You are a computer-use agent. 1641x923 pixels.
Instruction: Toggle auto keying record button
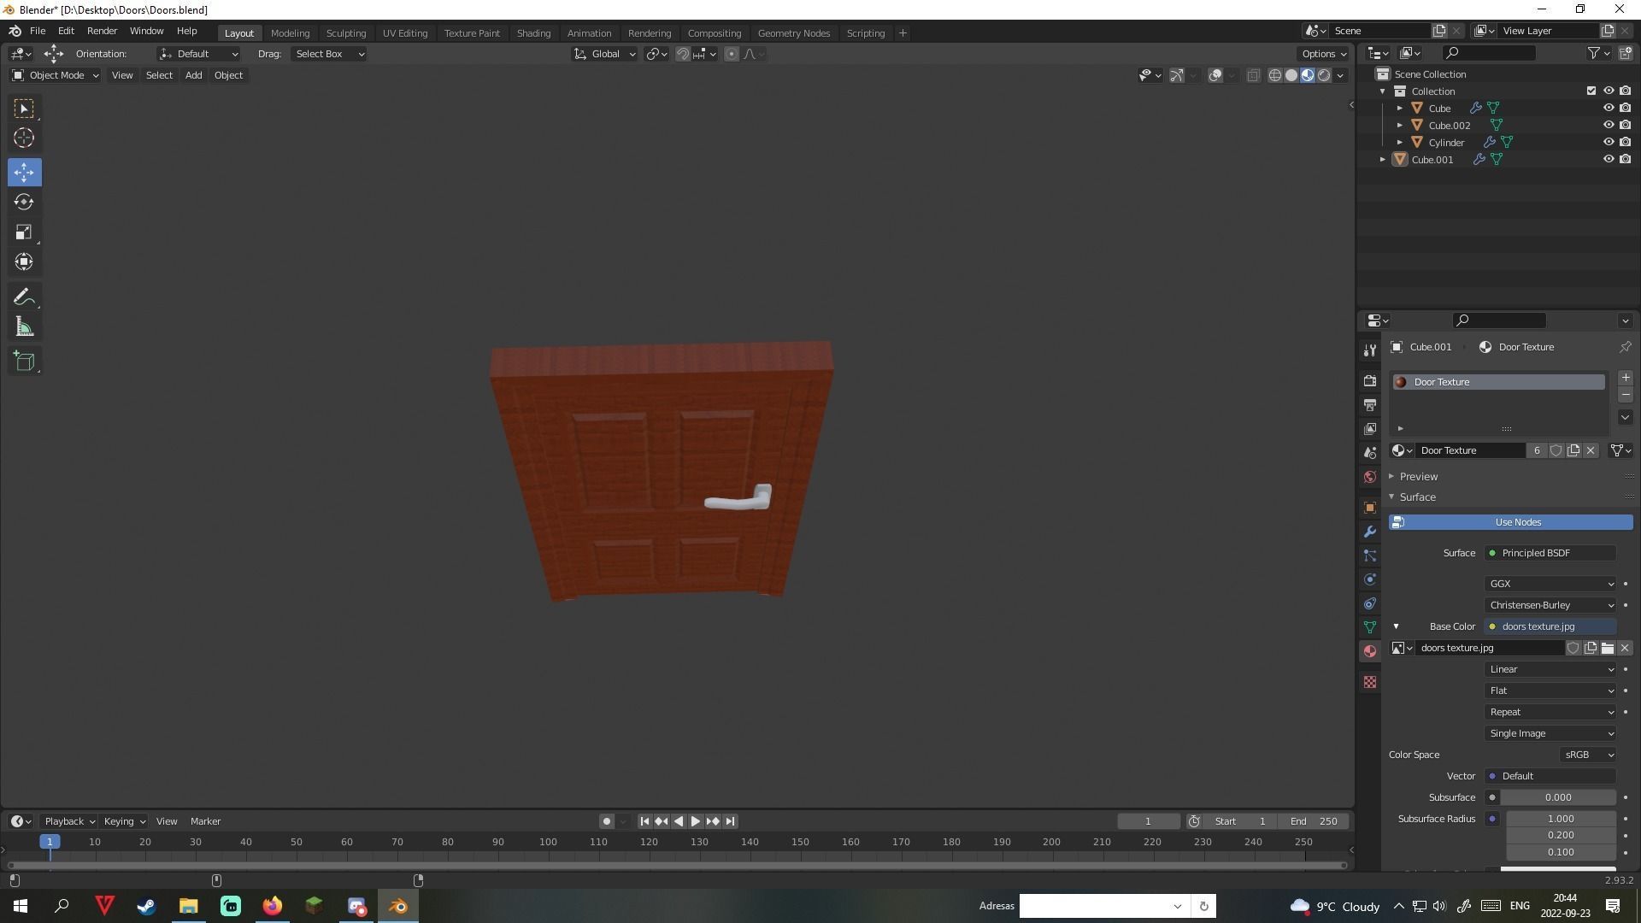[606, 821]
